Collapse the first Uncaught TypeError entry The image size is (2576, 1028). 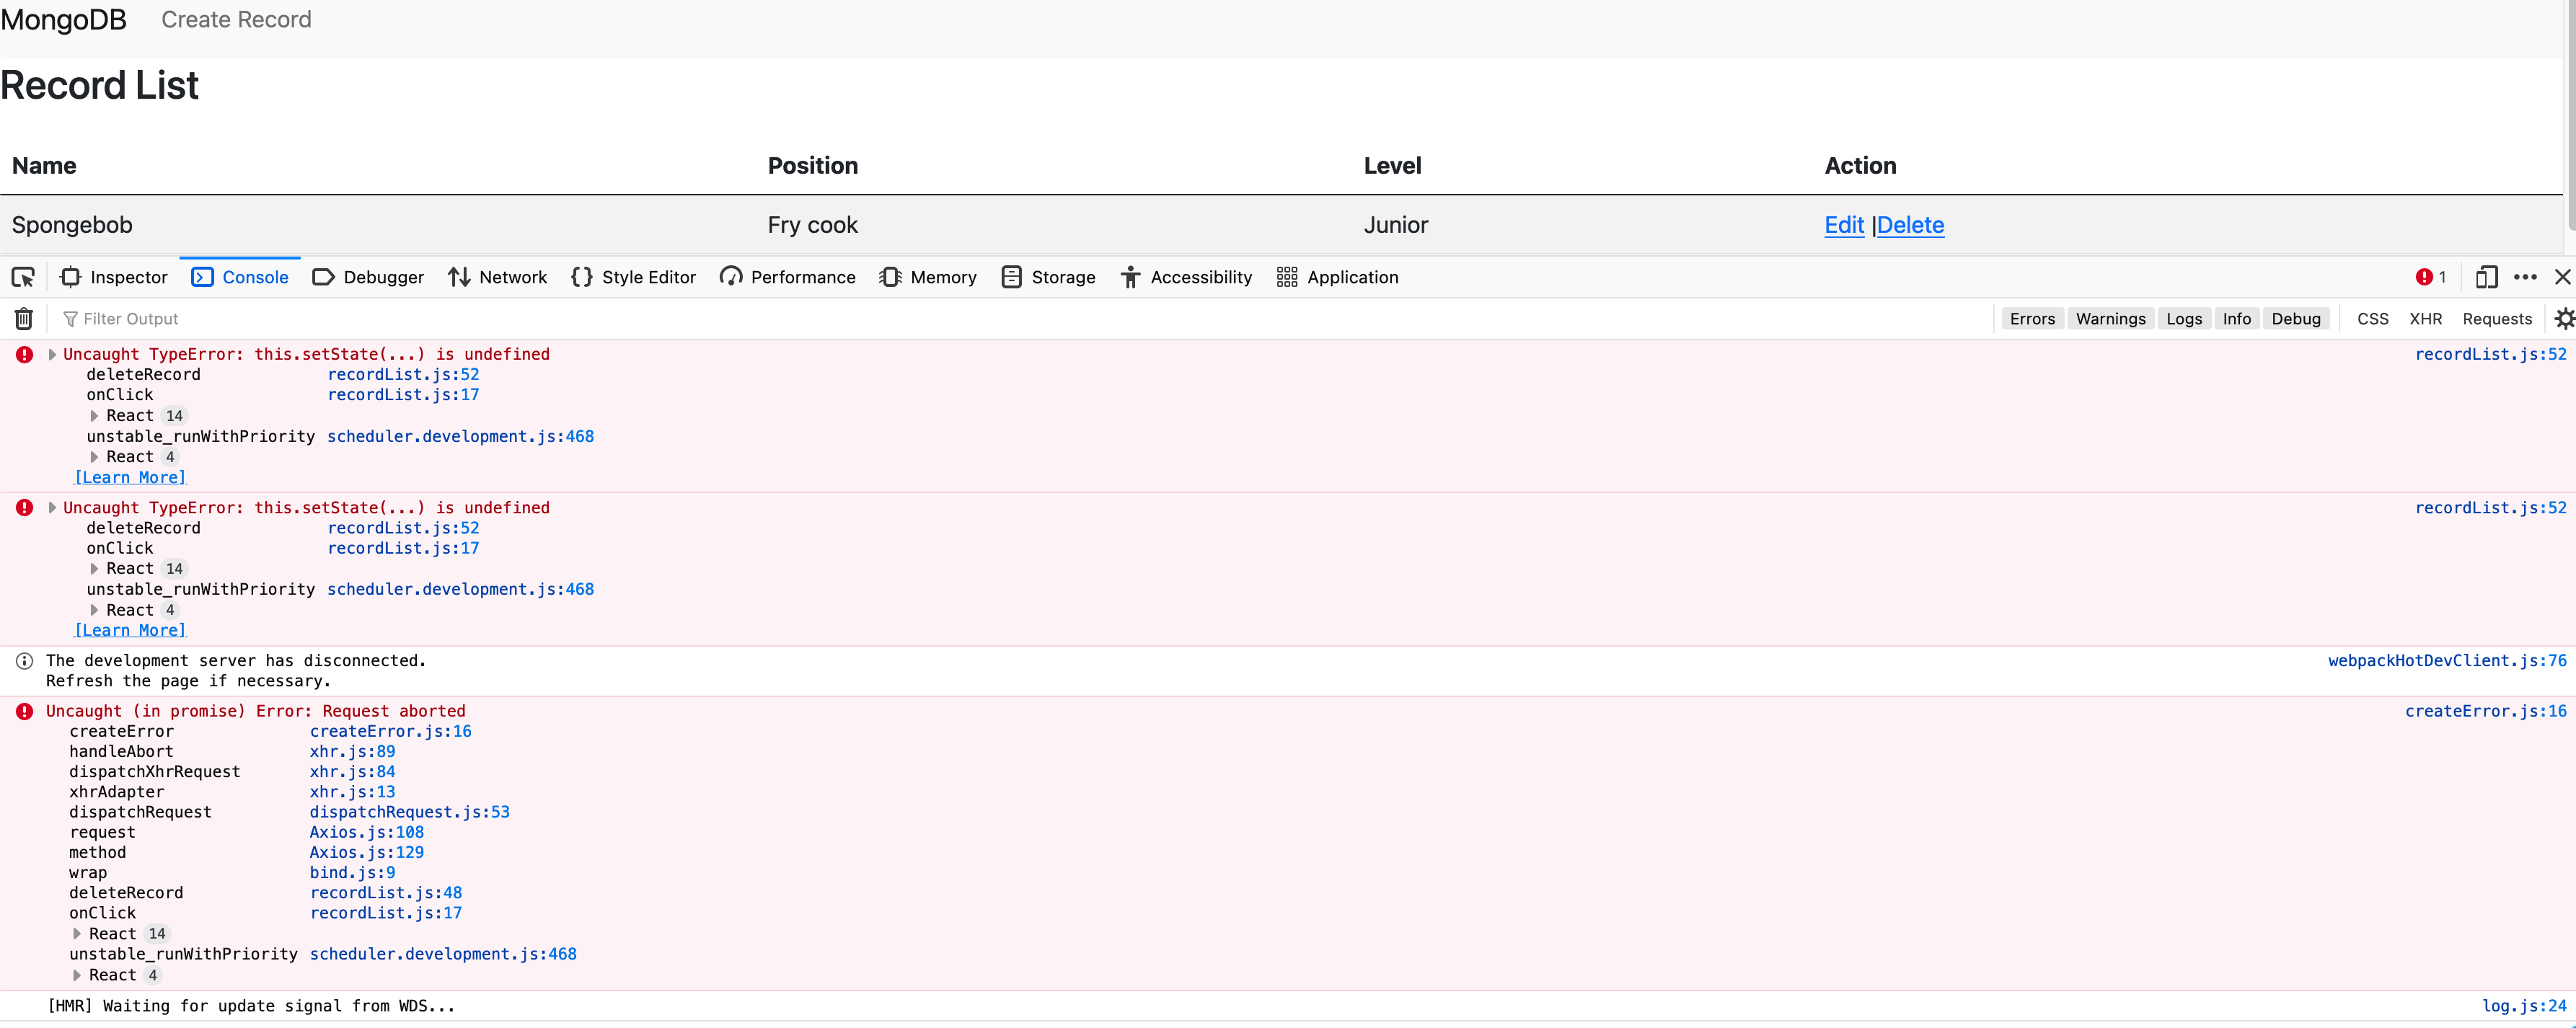52,354
